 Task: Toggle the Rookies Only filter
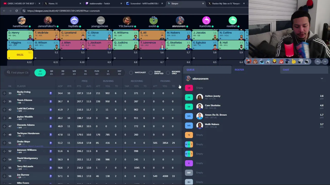pos(168,73)
